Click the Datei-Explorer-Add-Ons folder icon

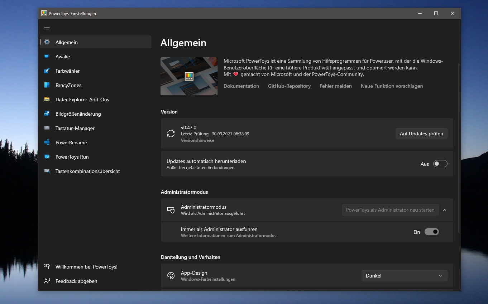(47, 99)
